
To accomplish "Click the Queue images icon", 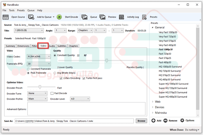I will (84, 17).
